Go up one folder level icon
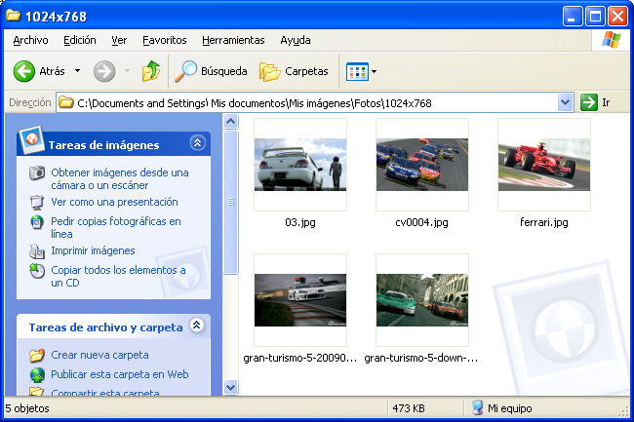 coord(151,71)
